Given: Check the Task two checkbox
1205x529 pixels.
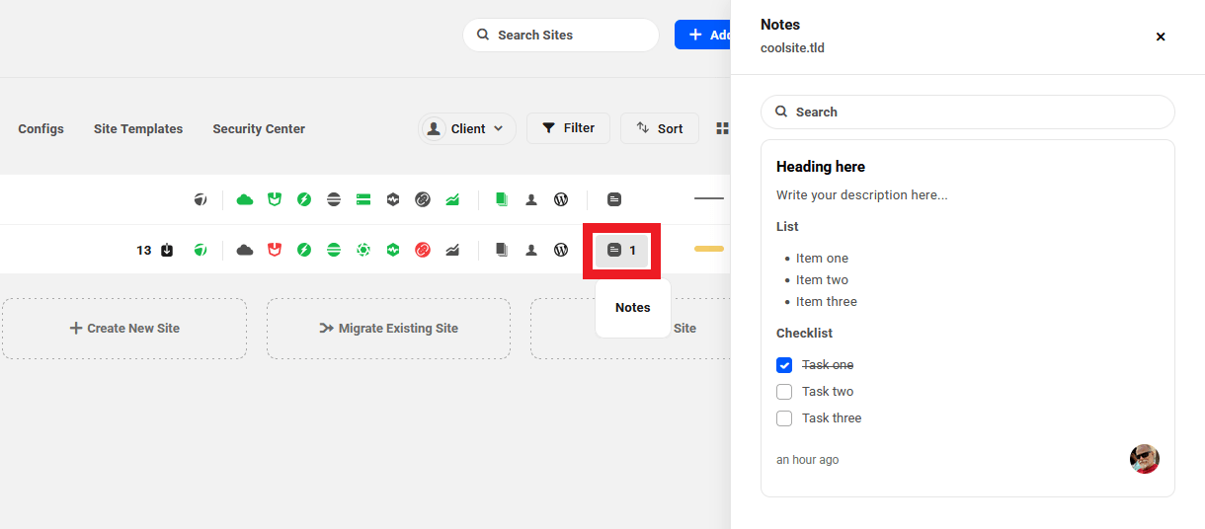Looking at the screenshot, I should [x=784, y=392].
